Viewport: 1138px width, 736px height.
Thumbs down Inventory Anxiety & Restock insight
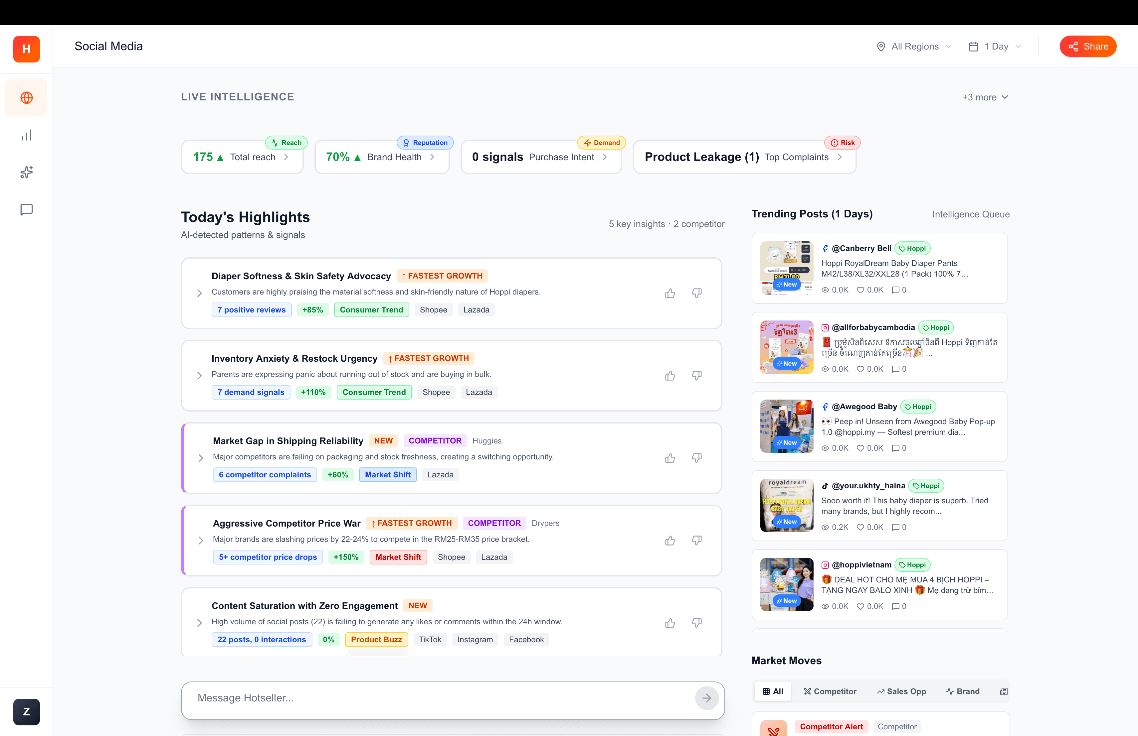[697, 376]
